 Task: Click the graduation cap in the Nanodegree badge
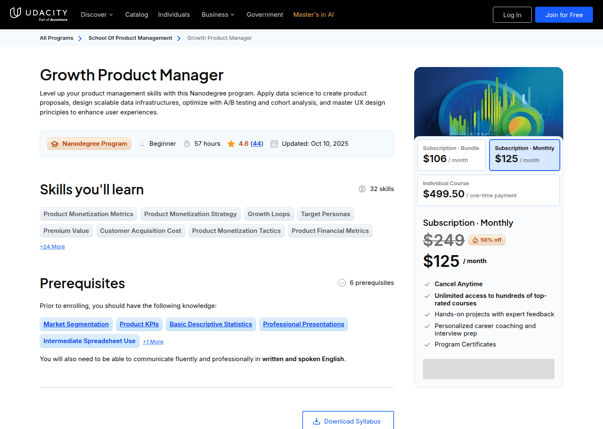click(x=55, y=143)
